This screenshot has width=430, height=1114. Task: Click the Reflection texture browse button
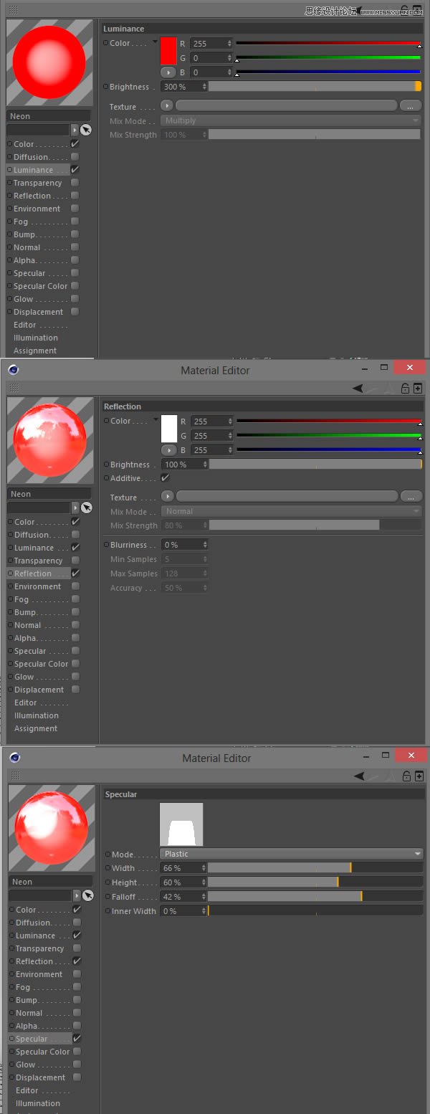(x=411, y=496)
